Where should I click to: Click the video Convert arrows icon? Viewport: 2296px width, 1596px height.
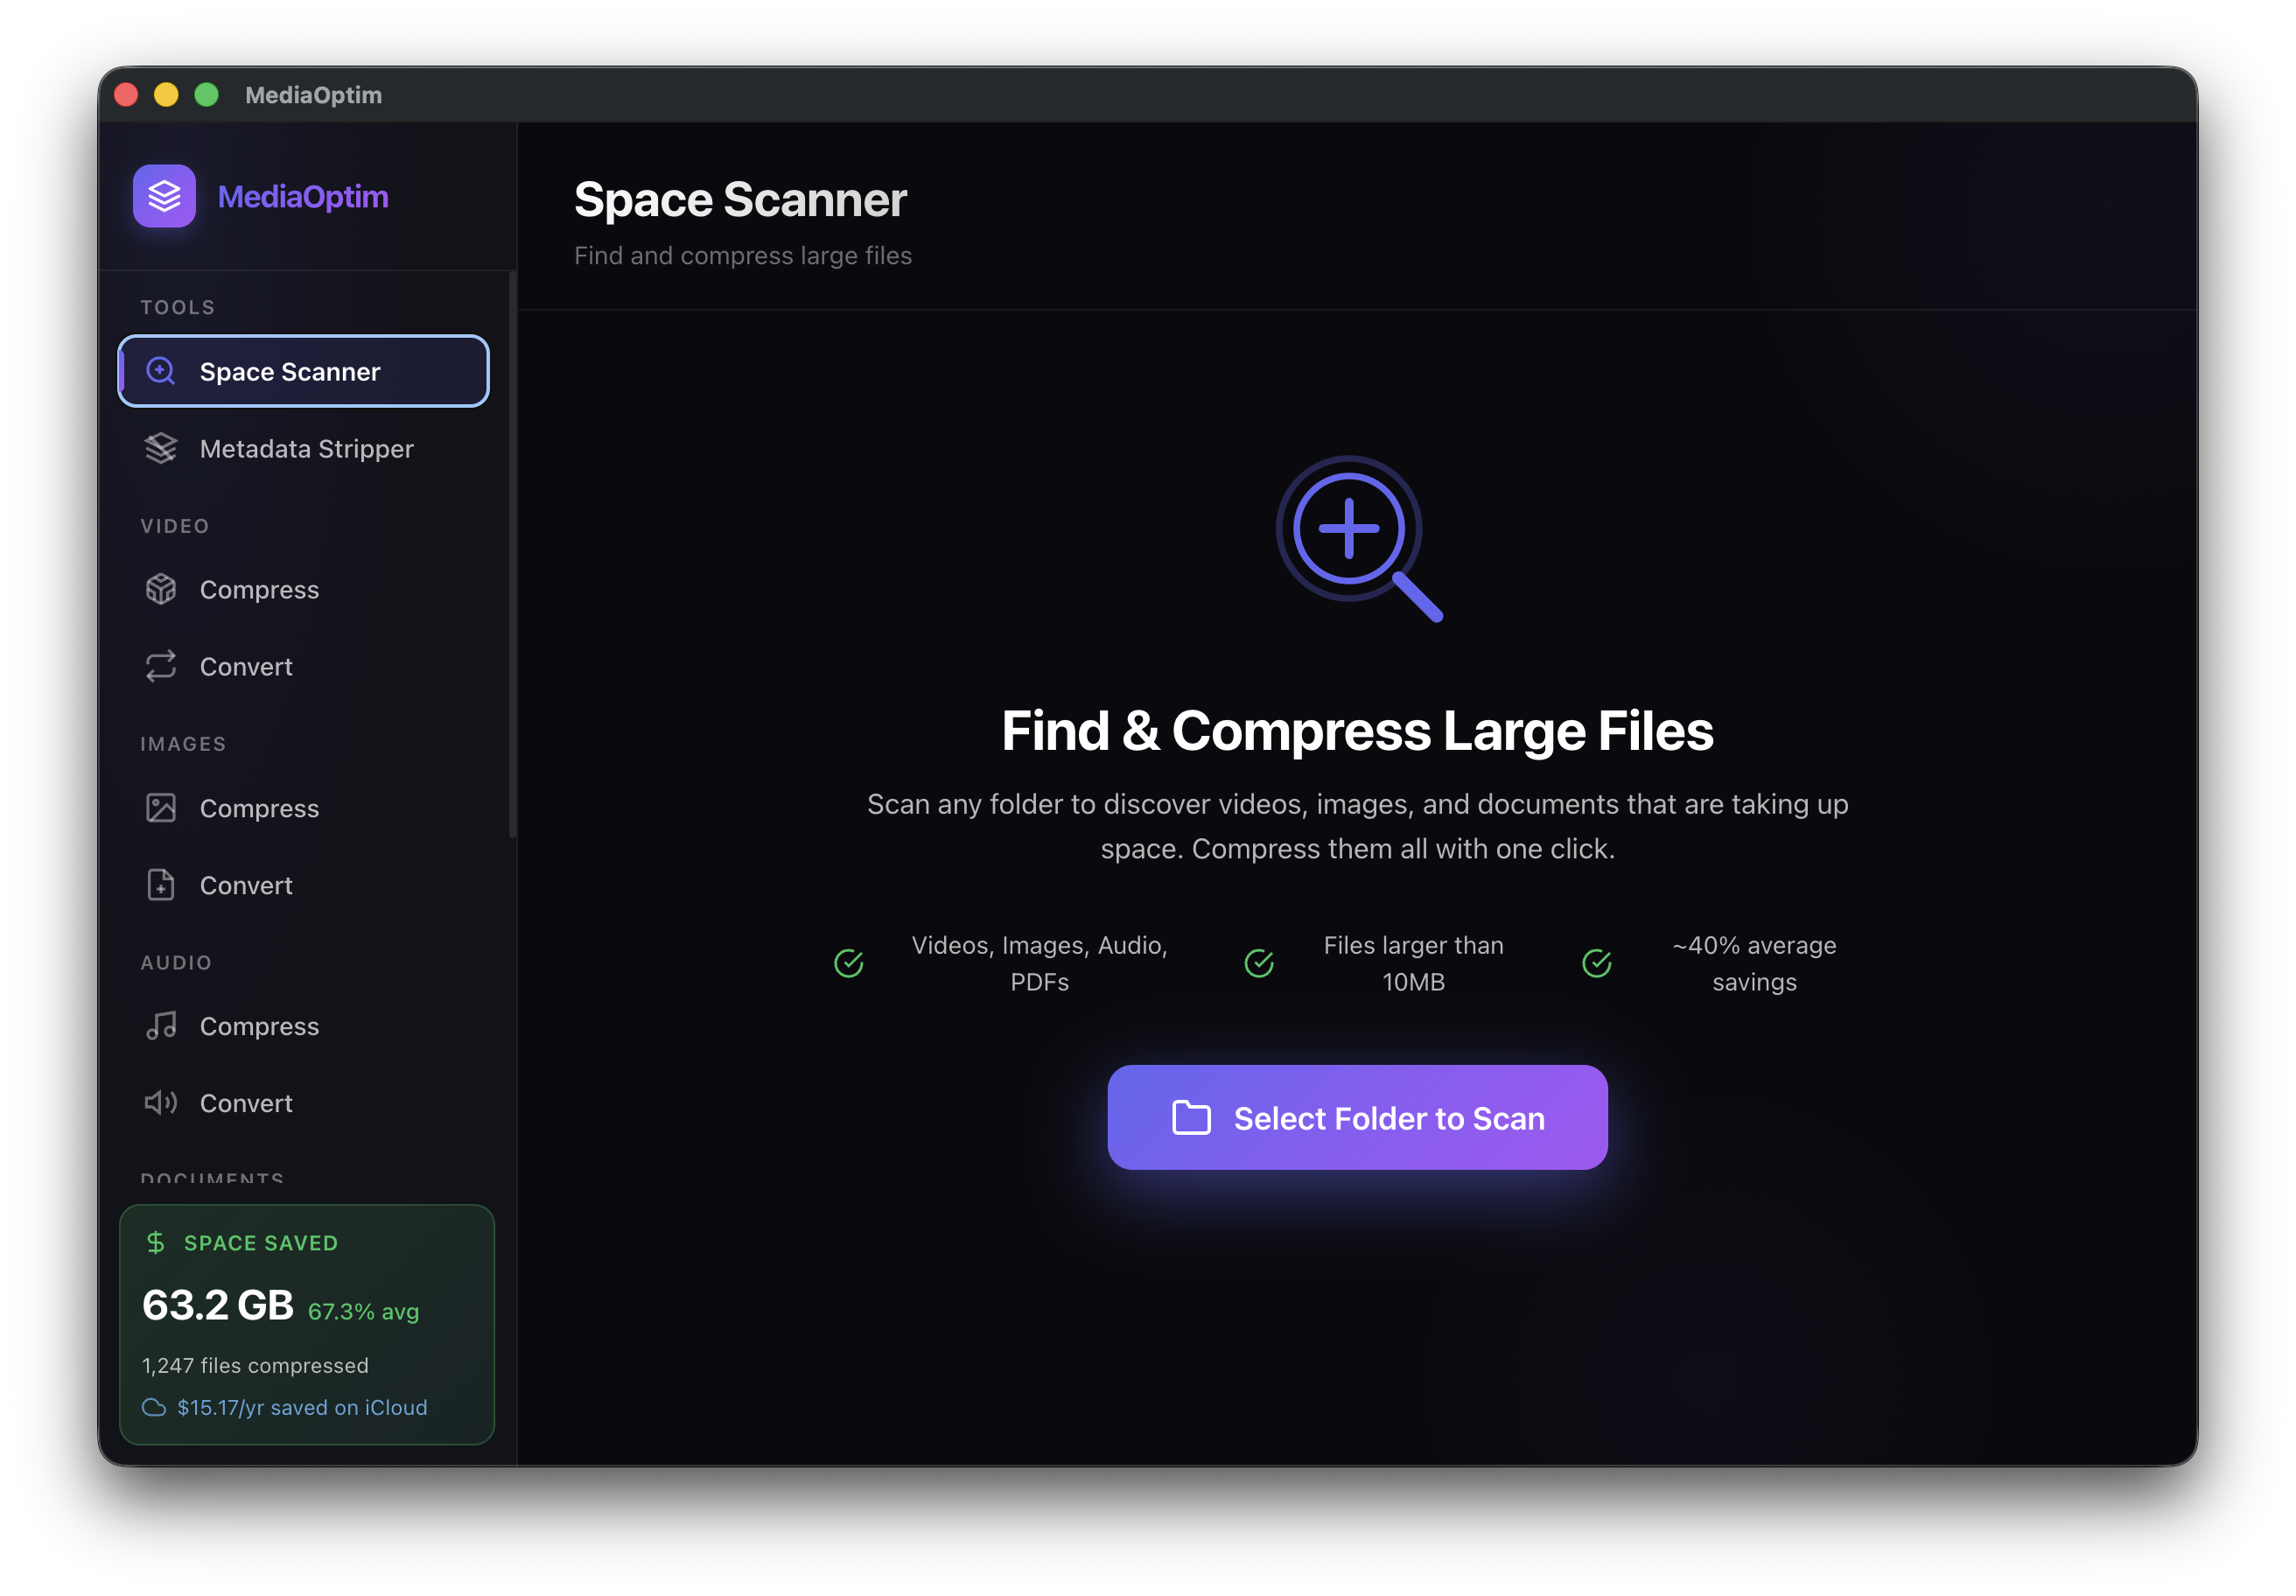point(161,666)
